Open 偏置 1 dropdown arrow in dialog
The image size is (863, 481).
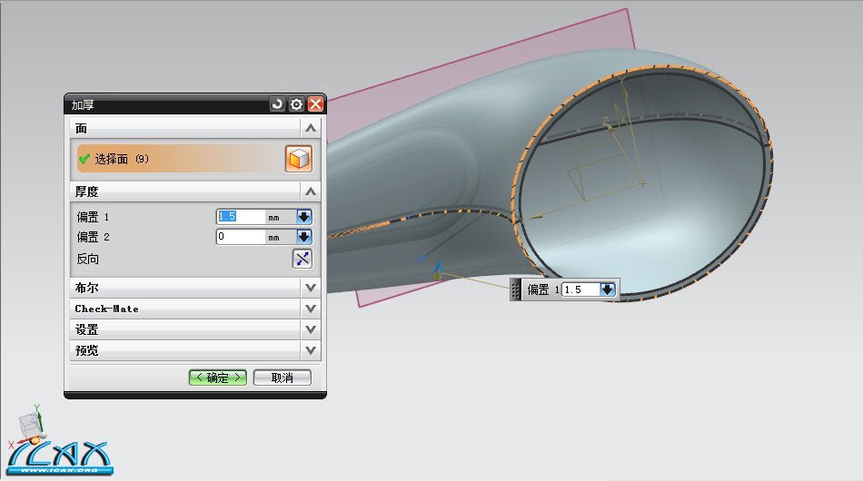[x=303, y=217]
